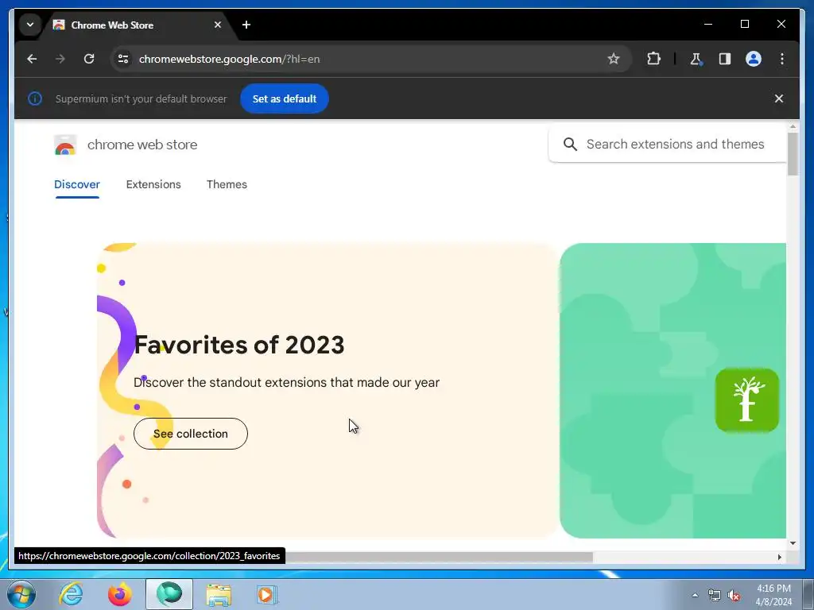Click the network tray icon
This screenshot has width=814, height=610.
(715, 596)
